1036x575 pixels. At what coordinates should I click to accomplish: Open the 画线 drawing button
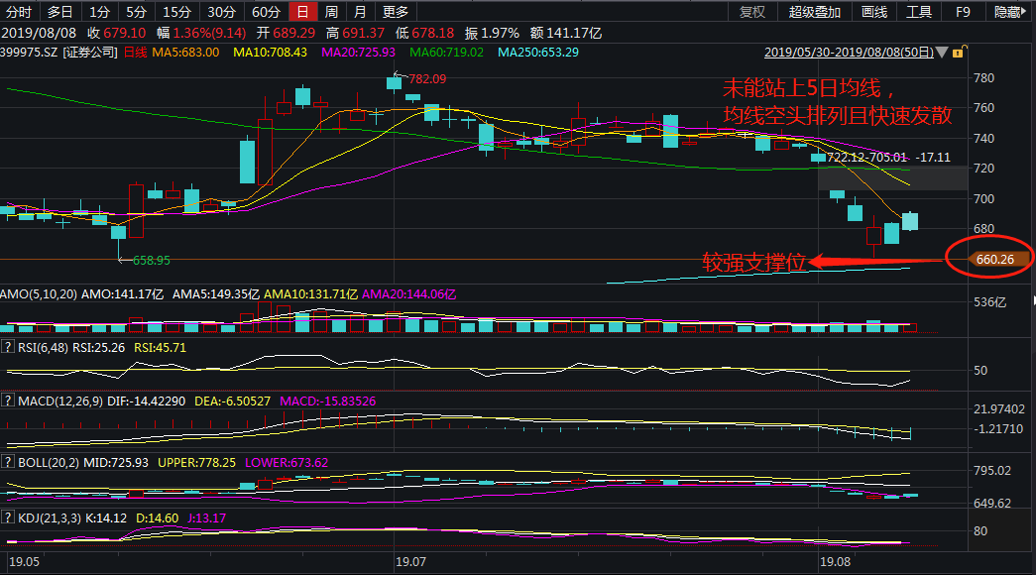pos(874,12)
